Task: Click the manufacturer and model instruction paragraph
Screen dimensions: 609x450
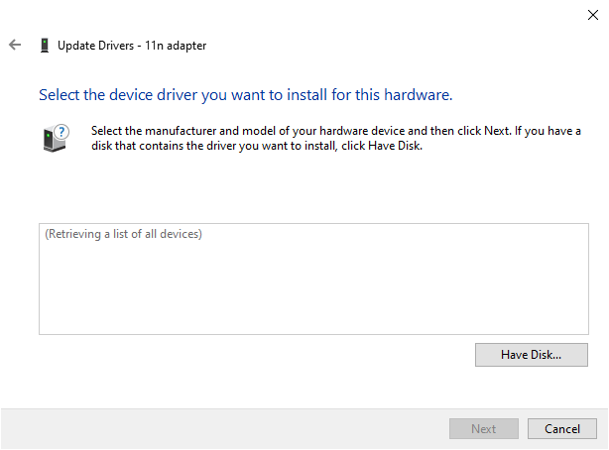Action: click(x=336, y=138)
